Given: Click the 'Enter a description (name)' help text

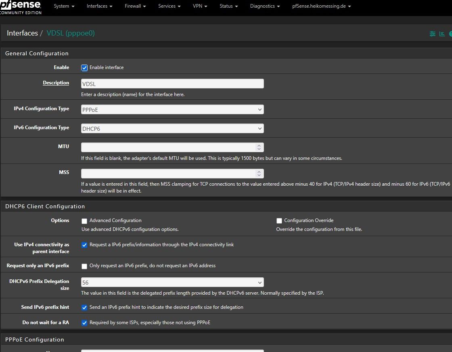Looking at the screenshot, I should 133,94.
